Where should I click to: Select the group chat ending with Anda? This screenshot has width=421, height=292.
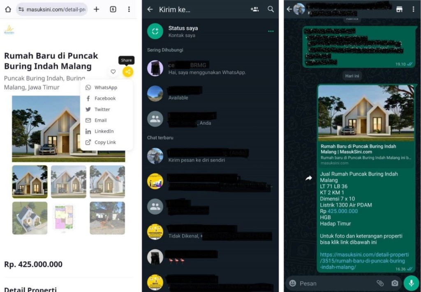coord(210,119)
